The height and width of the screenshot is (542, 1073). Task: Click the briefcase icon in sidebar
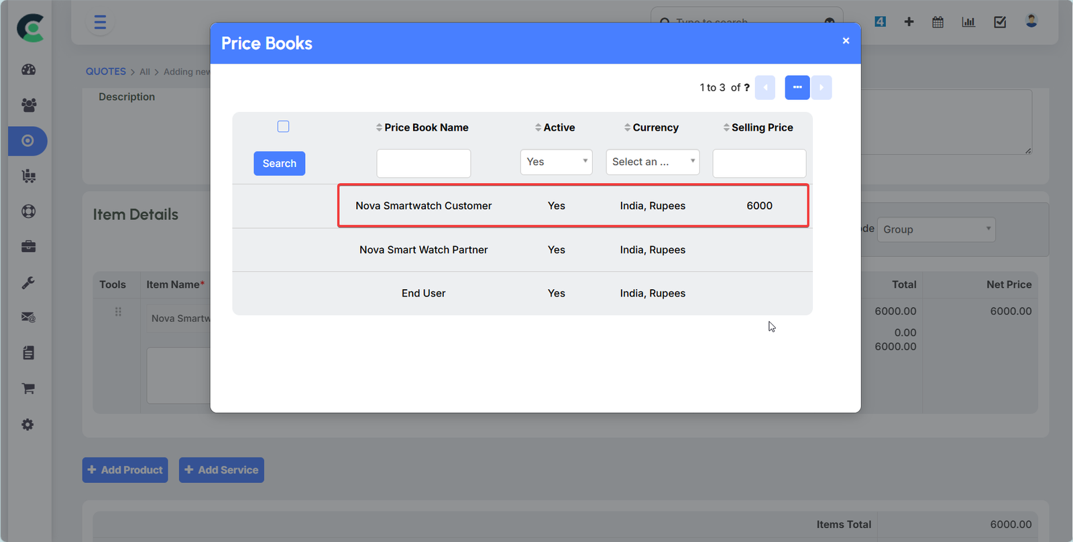[28, 247]
